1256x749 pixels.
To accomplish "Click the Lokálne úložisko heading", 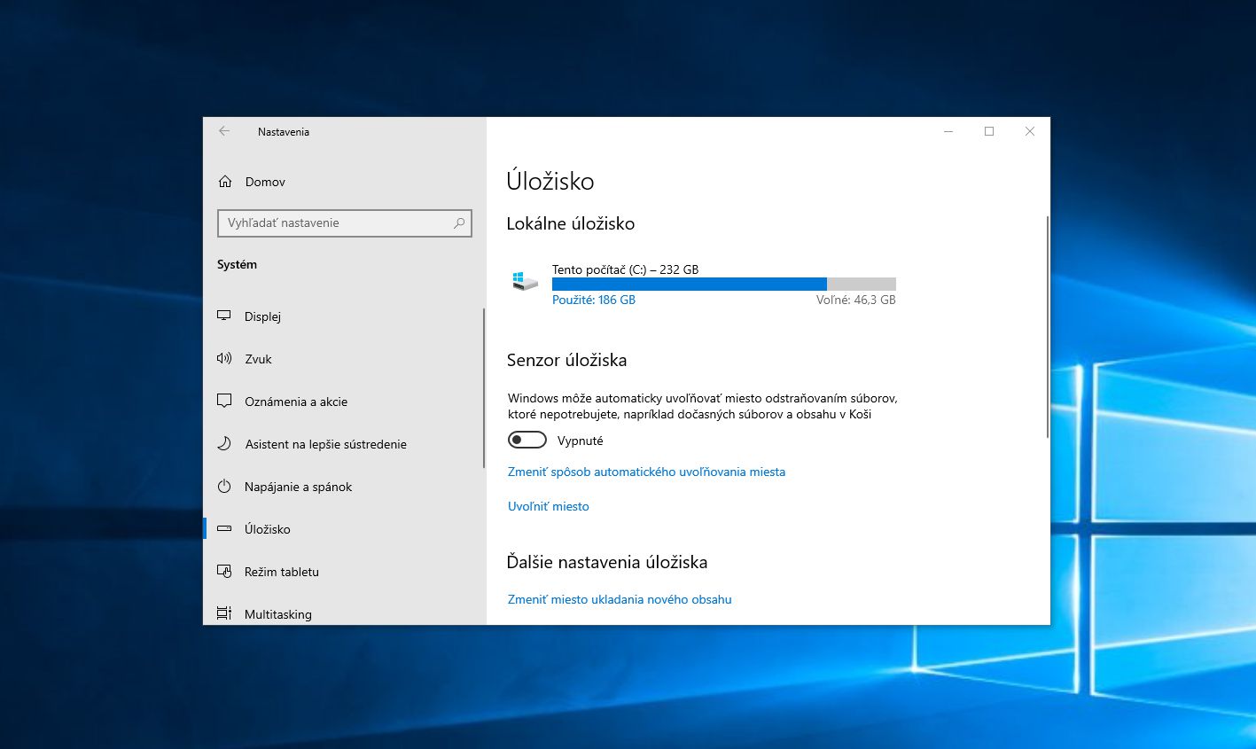I will (571, 224).
